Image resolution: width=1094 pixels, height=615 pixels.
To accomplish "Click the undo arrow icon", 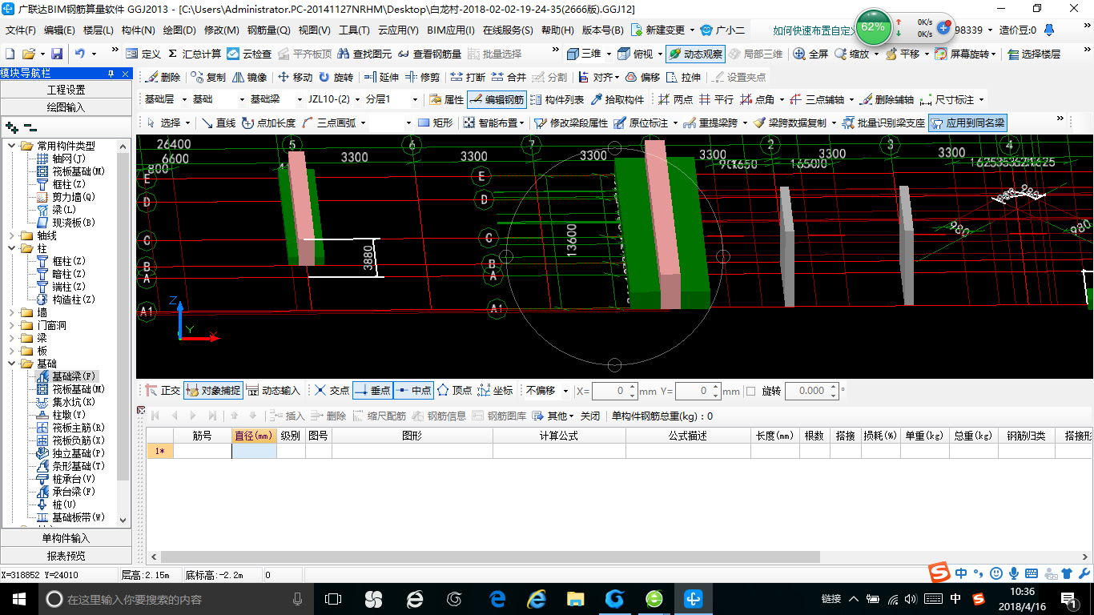I will tap(80, 54).
